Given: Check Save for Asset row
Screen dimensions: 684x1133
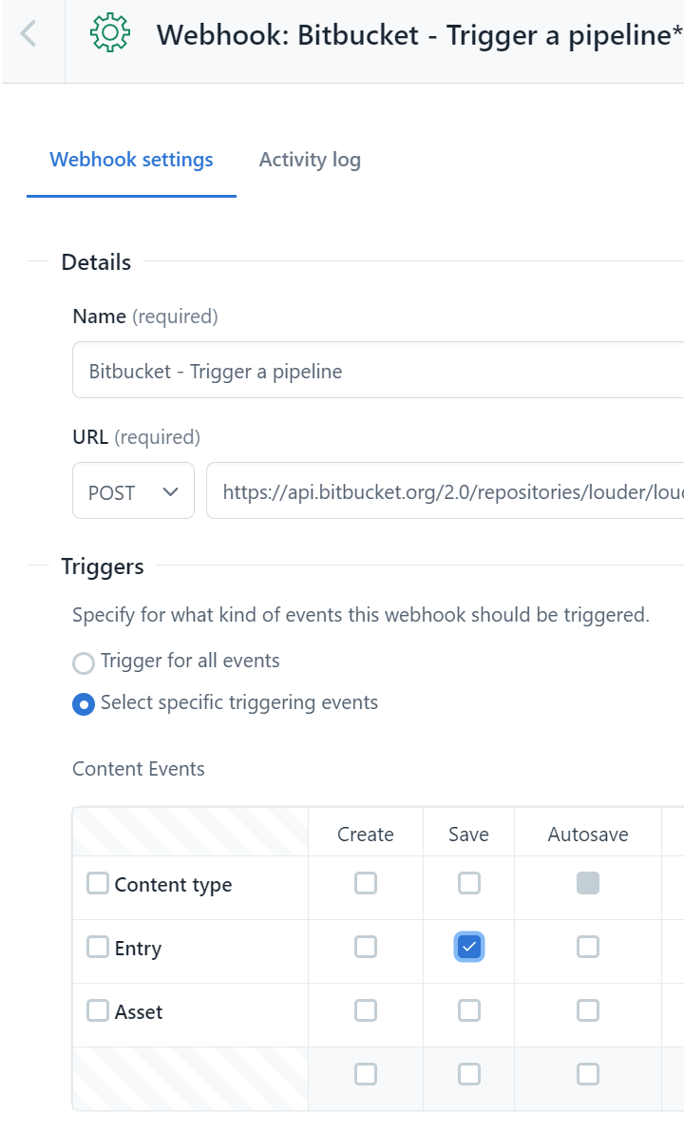Looking at the screenshot, I should click(x=469, y=1010).
